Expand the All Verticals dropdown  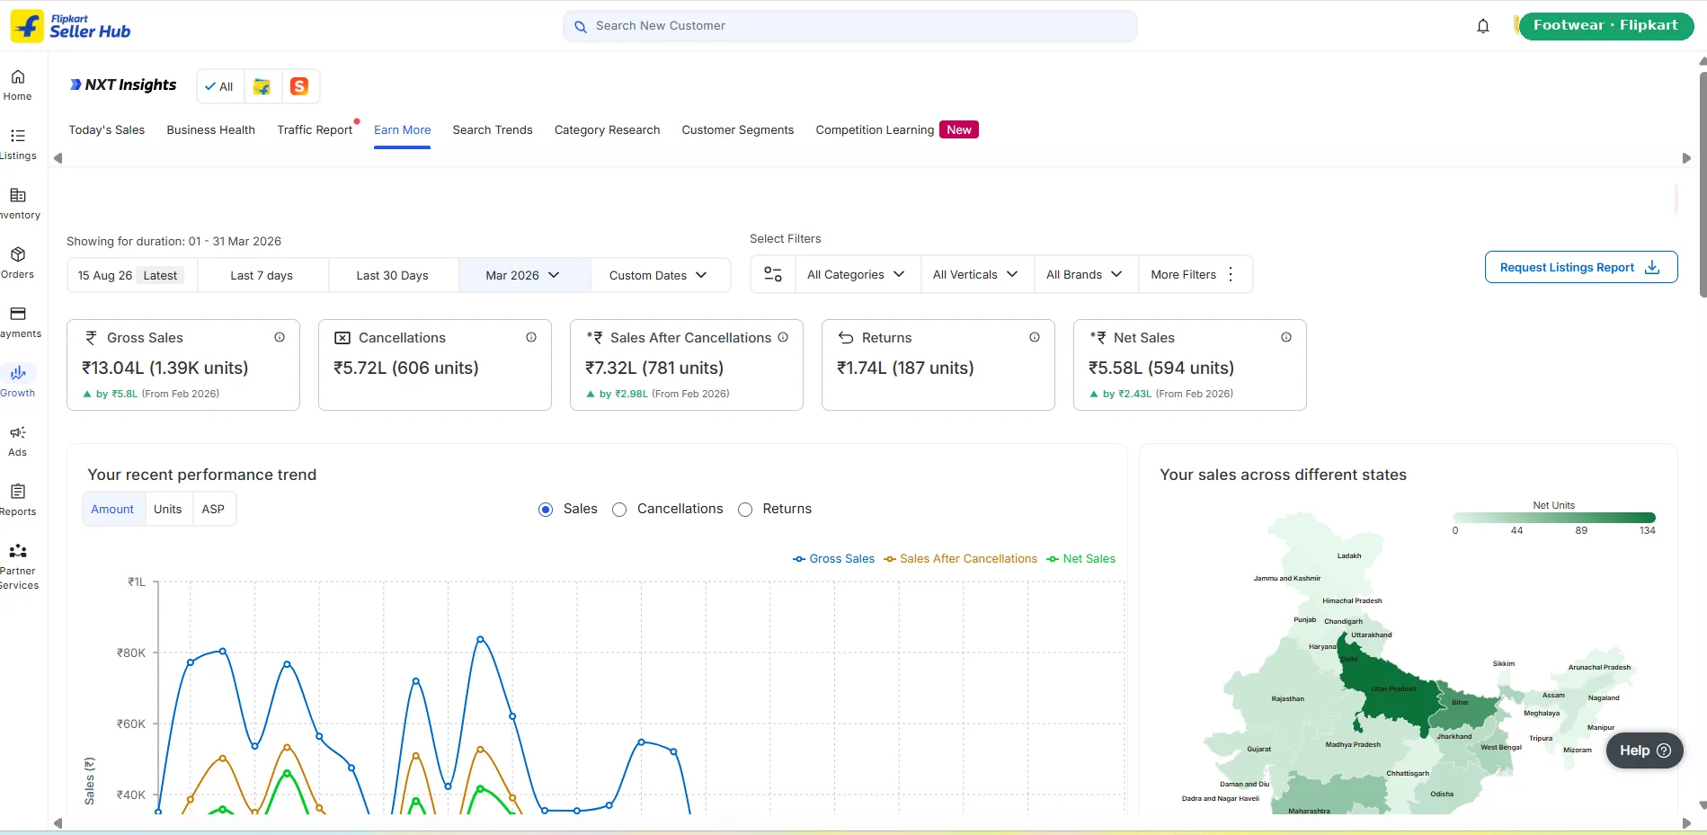coord(976,274)
